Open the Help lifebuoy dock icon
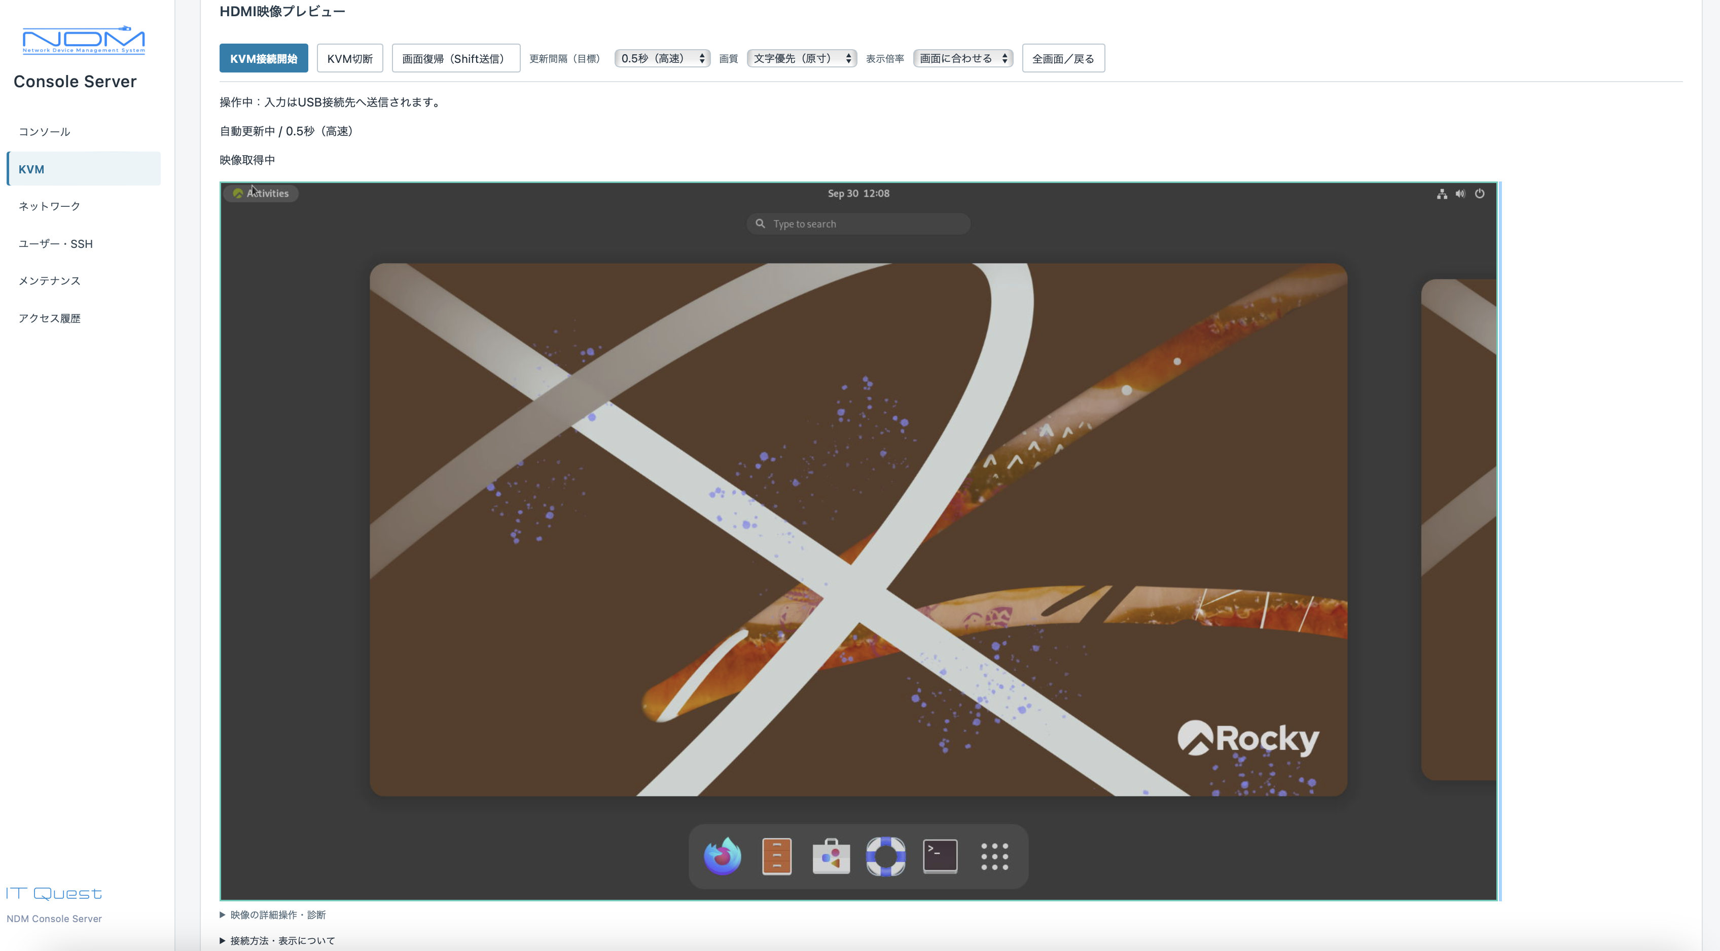The height and width of the screenshot is (951, 1720). [x=885, y=856]
